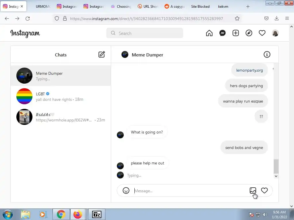Open Firefox from the taskbar

[78, 214]
